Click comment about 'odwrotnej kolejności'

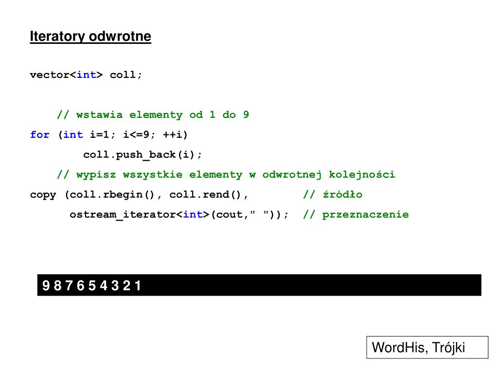tap(226, 175)
